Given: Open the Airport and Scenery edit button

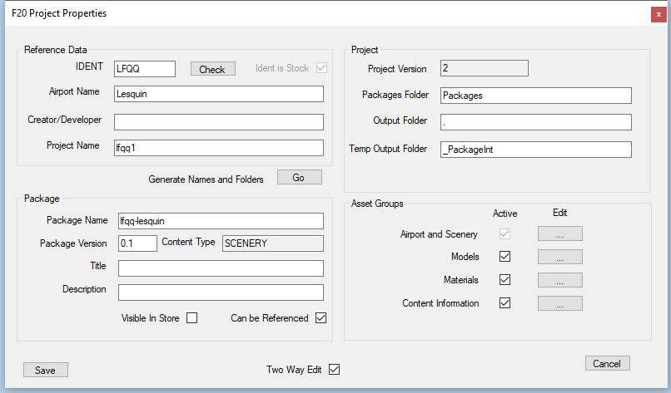Looking at the screenshot, I should tap(559, 233).
